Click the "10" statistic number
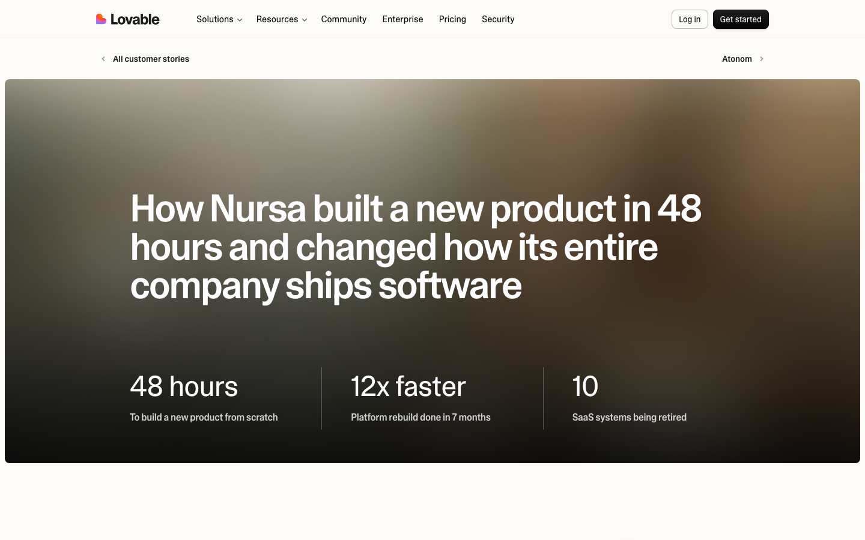 click(x=585, y=386)
